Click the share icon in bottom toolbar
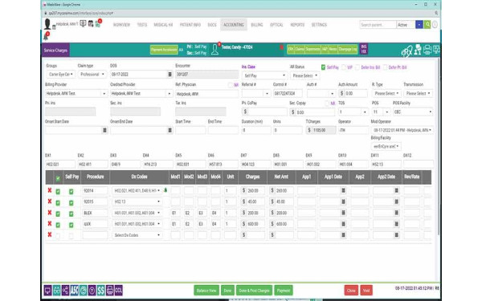Viewport: 482px width, 301px height. coord(66,291)
